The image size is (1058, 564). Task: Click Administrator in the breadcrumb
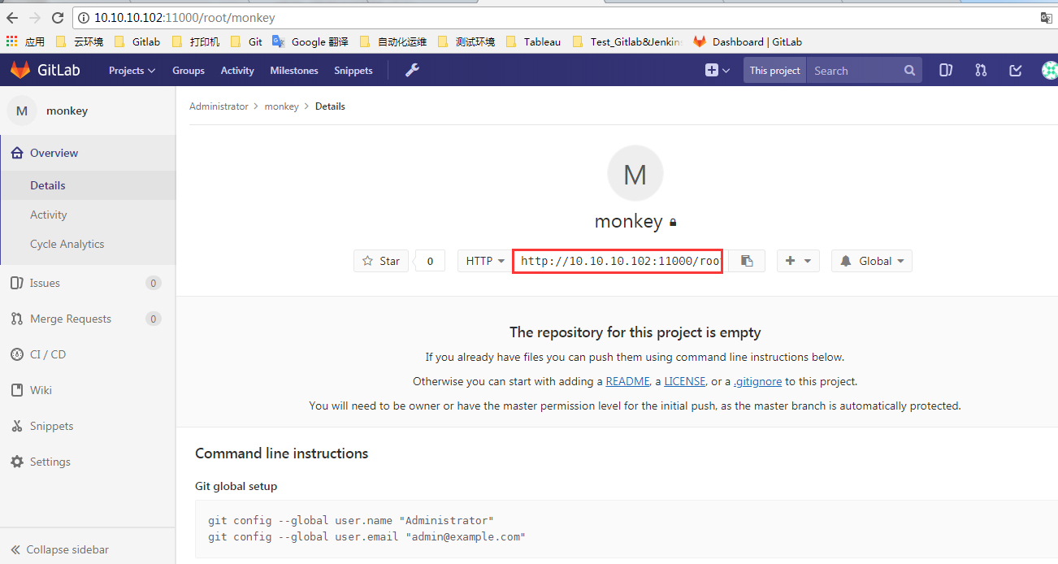(x=219, y=106)
